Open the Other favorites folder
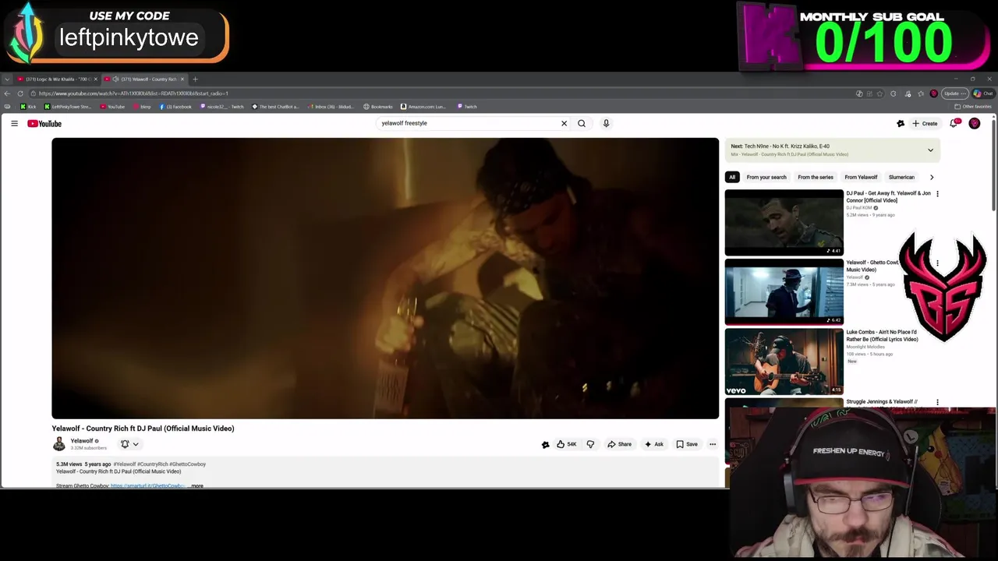 [x=974, y=107]
